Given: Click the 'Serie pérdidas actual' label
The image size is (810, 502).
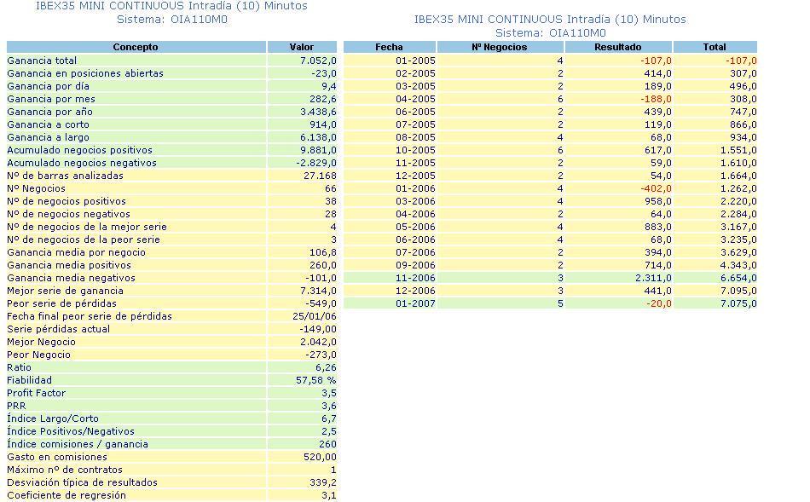Looking at the screenshot, I should [x=58, y=329].
